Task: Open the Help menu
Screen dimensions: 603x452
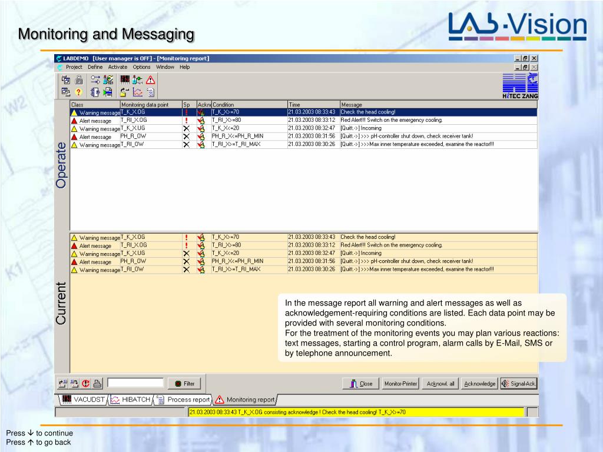Action: pyautogui.click(x=184, y=67)
